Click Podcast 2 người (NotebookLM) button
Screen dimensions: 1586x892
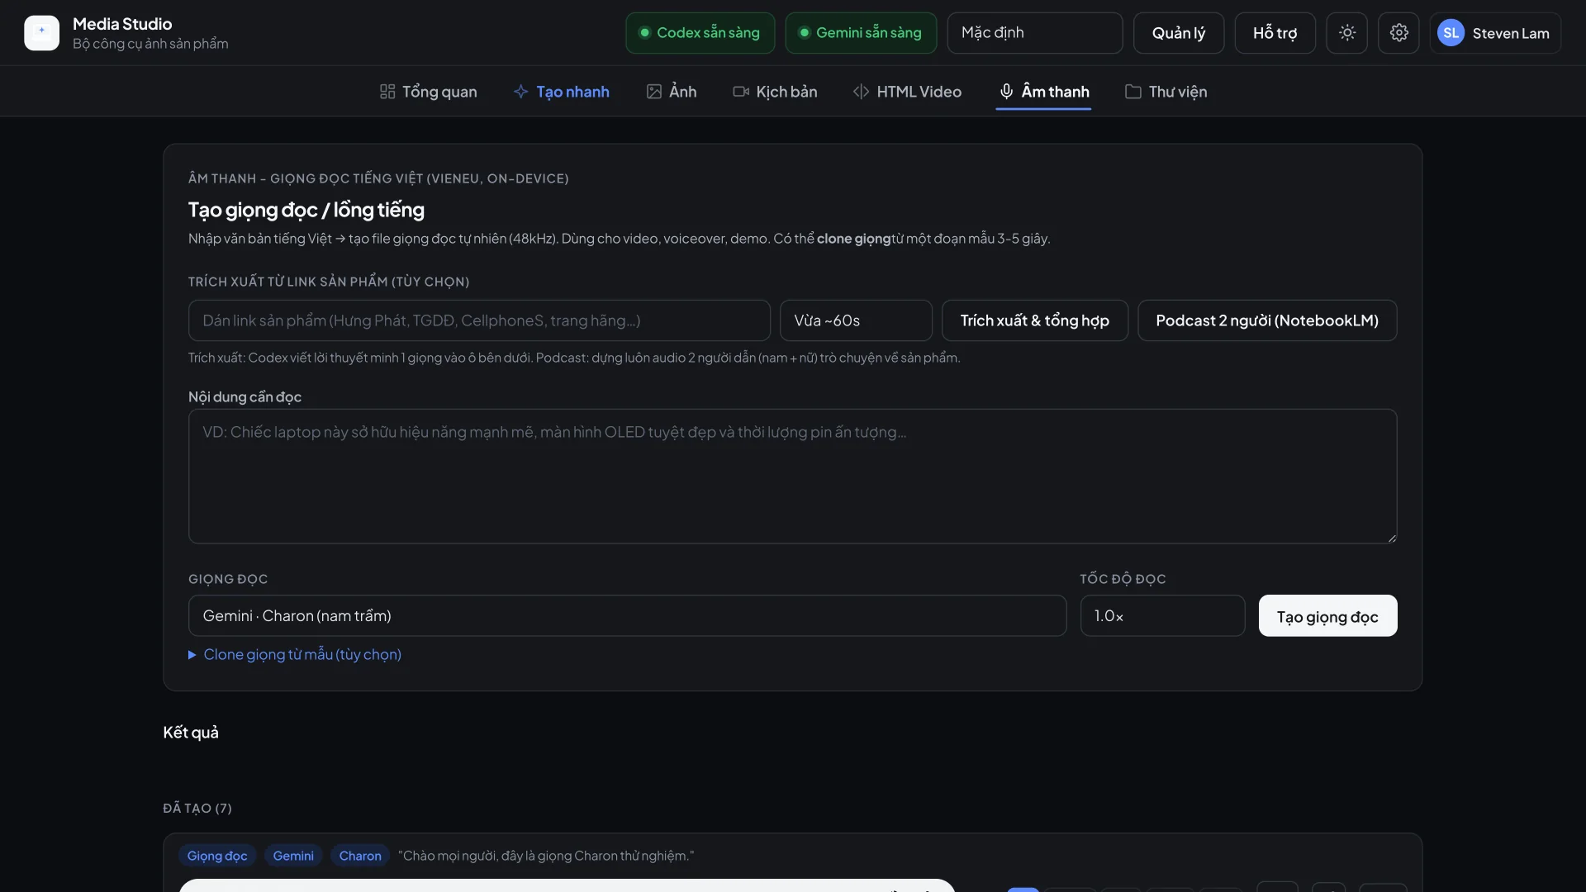(x=1266, y=320)
